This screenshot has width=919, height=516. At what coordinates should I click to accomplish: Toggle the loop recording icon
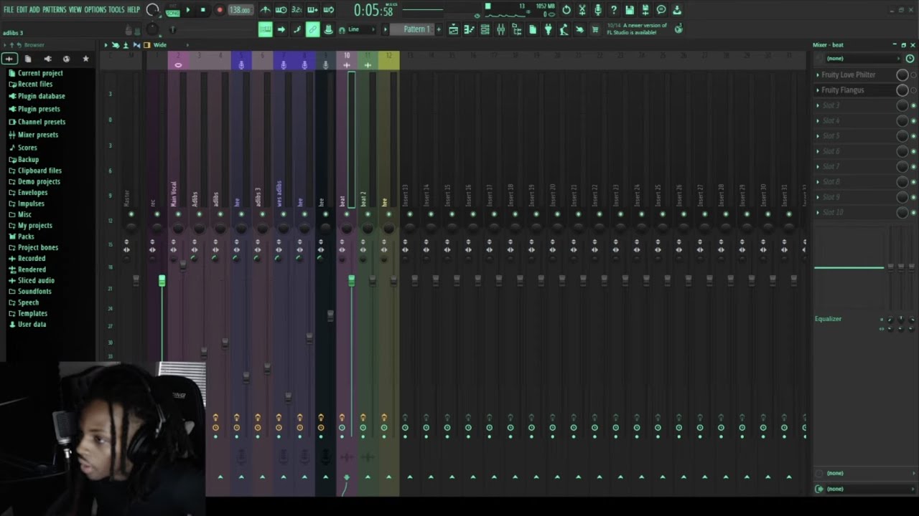click(x=328, y=10)
